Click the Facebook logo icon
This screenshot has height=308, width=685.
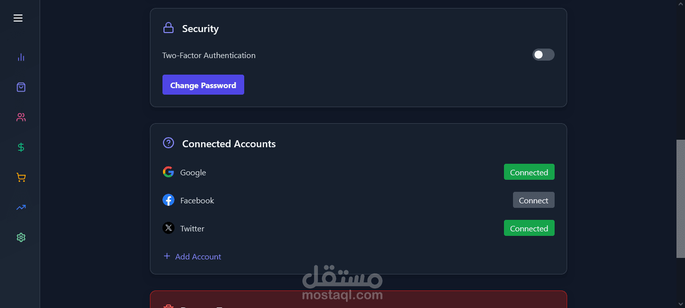click(168, 200)
